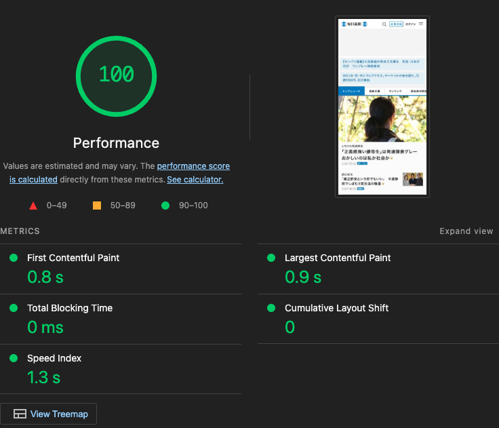Expand the Speed Index metric row
Image resolution: width=499 pixels, height=428 pixels.
point(54,358)
